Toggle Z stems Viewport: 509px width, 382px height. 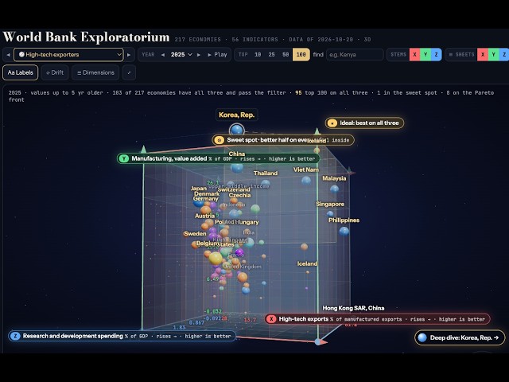(x=436, y=55)
